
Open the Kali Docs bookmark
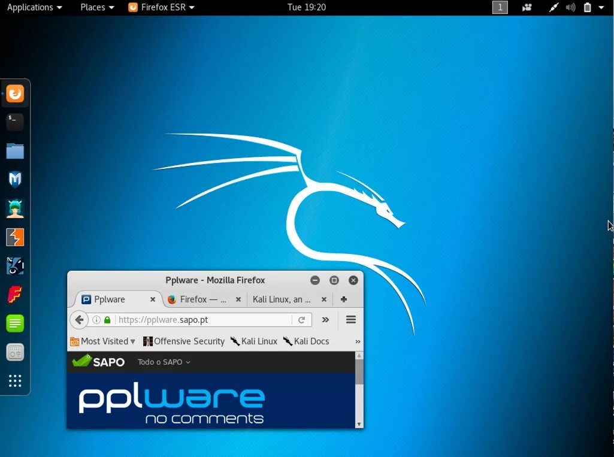(306, 341)
